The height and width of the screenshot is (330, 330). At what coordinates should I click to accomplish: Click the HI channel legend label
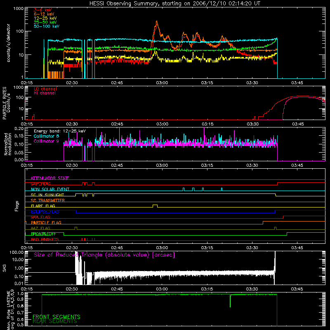tap(45, 93)
